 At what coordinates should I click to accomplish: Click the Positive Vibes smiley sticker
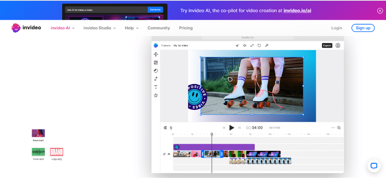pyautogui.click(x=197, y=97)
